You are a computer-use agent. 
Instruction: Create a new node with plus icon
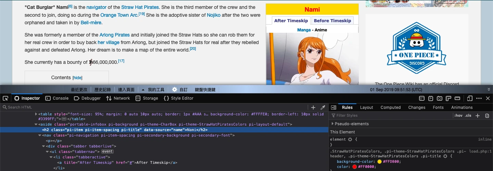click(313, 107)
